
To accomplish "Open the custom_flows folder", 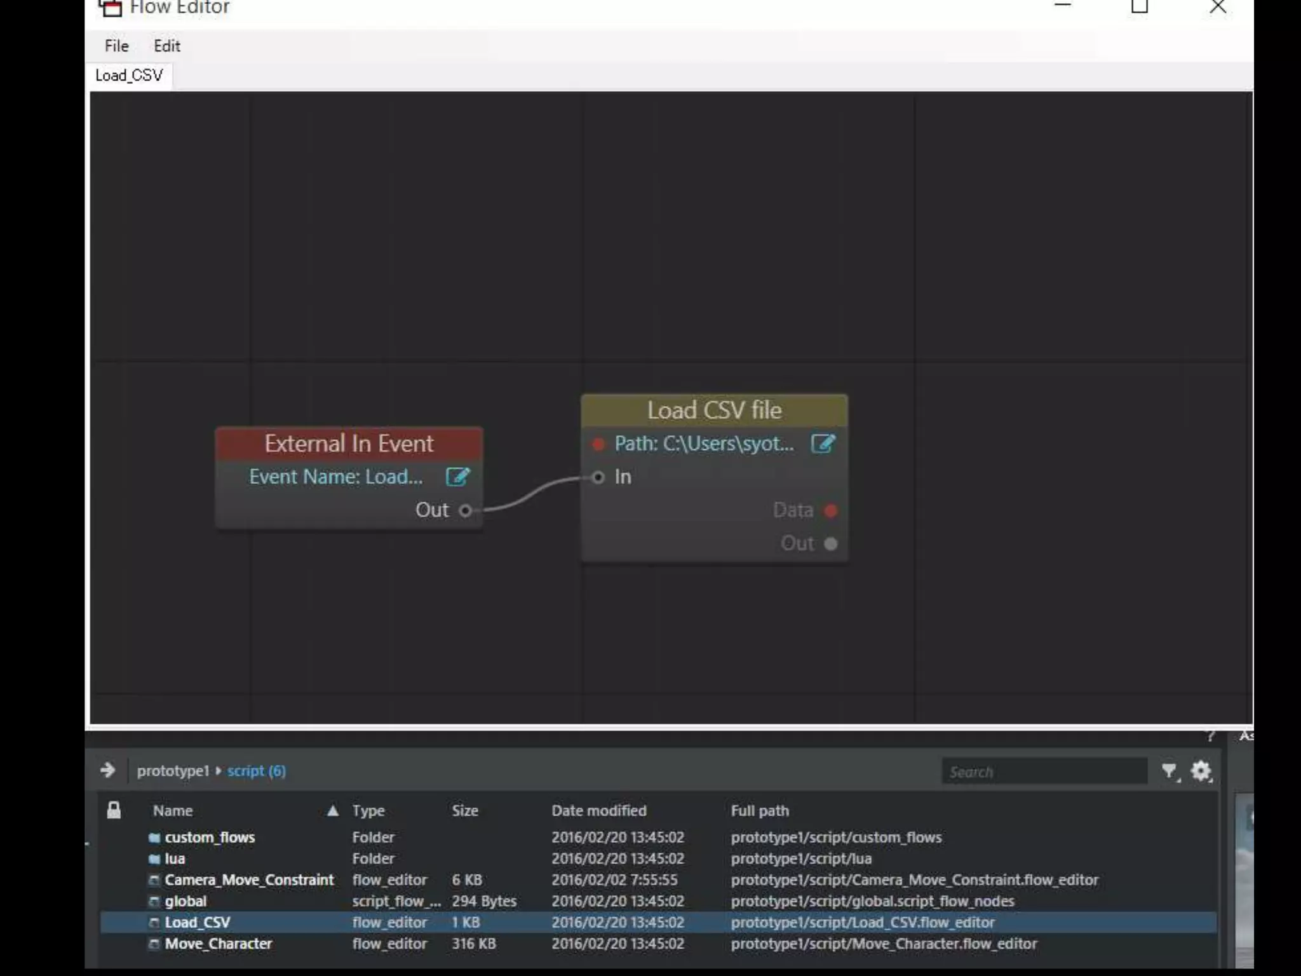I will pos(210,837).
